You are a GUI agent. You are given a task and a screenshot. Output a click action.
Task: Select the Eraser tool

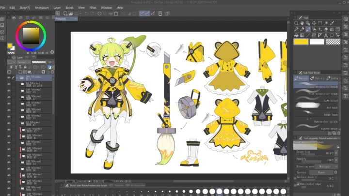326,29
